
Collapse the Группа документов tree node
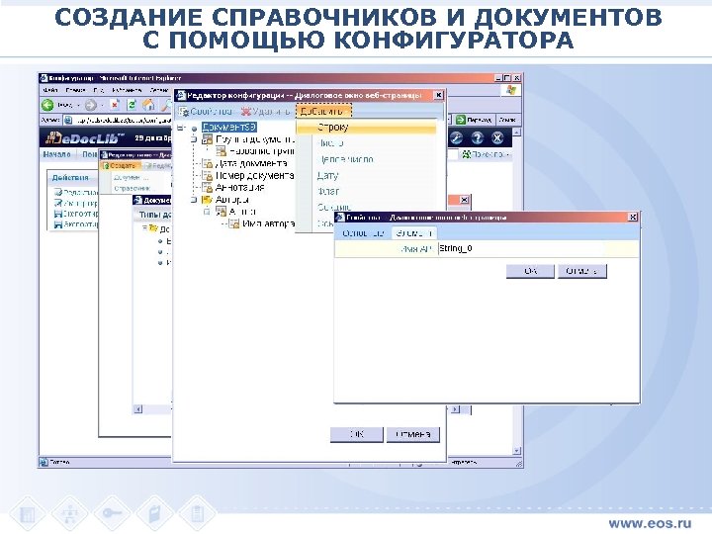click(194, 139)
